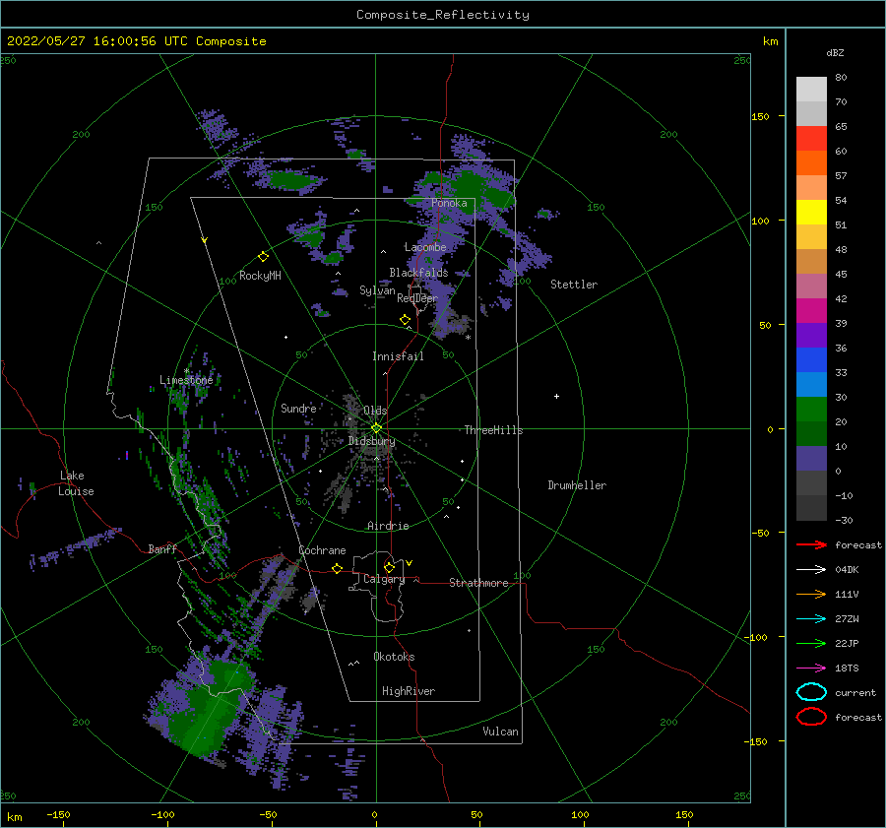
Task: Click the '-150' bottom axis tick label
Action: (58, 814)
